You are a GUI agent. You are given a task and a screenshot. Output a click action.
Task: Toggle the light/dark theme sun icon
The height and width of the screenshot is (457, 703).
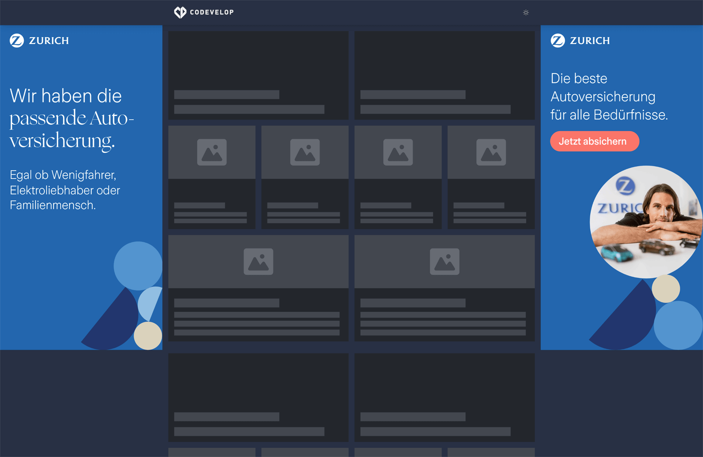526,13
